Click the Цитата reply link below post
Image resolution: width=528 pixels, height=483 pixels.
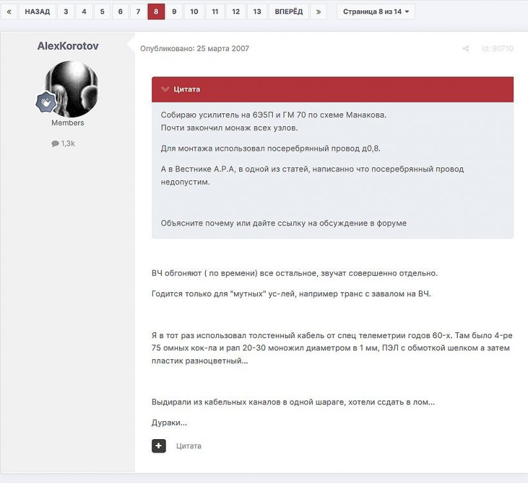(x=189, y=446)
